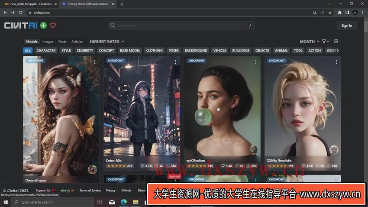Click Windows 'Type here to search' box
The image size is (368, 207).
pyautogui.click(x=52, y=202)
